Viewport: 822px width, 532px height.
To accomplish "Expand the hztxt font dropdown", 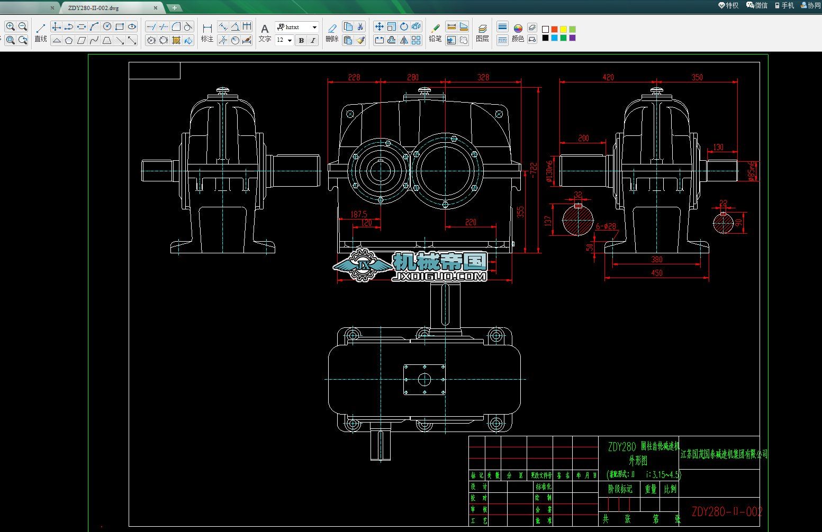I will point(314,27).
